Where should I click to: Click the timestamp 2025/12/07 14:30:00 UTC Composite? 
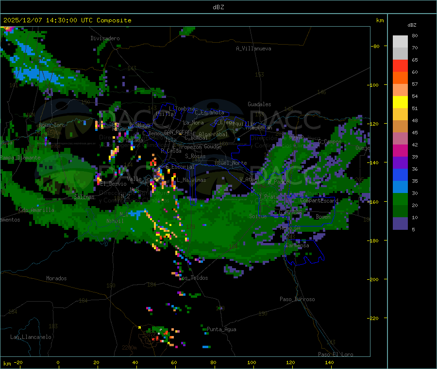point(67,20)
